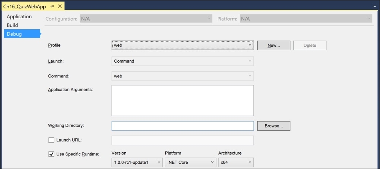Viewport: 380px width, 169px height.
Task: Open the document tab list arrow
Action: click(375, 7)
